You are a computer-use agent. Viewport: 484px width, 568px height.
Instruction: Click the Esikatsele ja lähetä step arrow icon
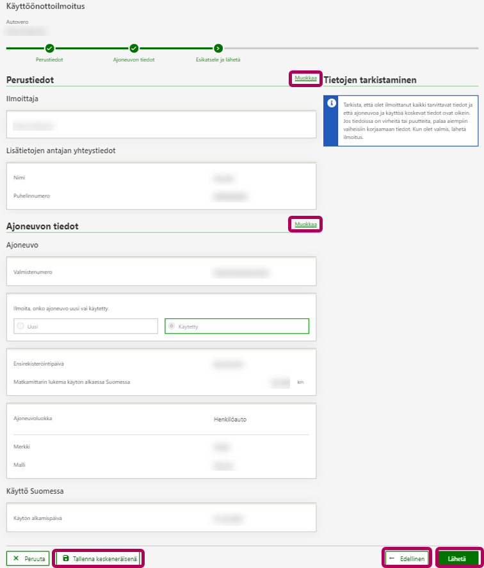(218, 48)
